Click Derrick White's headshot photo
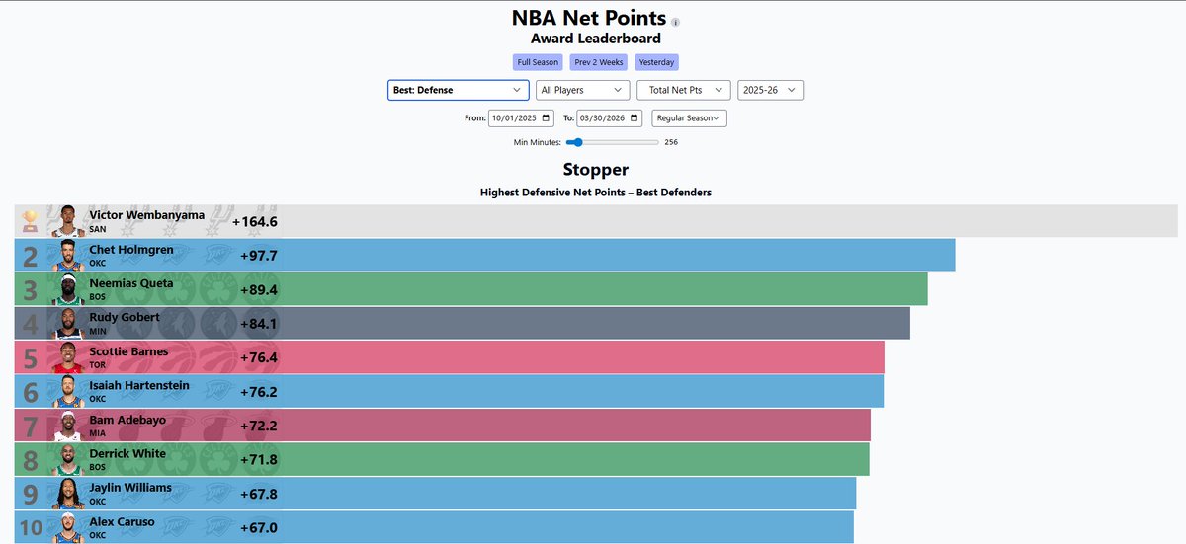1186x544 pixels. [68, 459]
